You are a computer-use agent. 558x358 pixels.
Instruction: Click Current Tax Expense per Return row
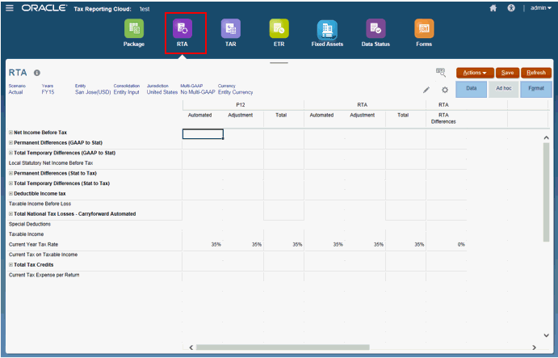click(x=44, y=275)
